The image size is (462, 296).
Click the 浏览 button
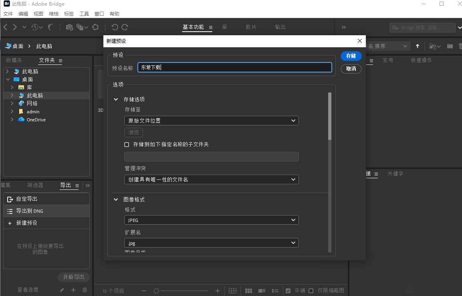tap(133, 133)
